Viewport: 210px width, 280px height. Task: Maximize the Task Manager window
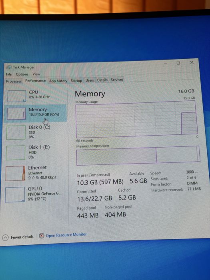point(178,63)
